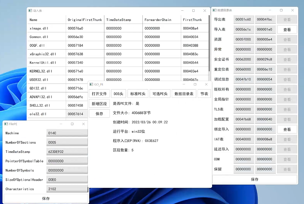Click the 导入表 window title icon
The image size is (304, 204).
(30, 11)
